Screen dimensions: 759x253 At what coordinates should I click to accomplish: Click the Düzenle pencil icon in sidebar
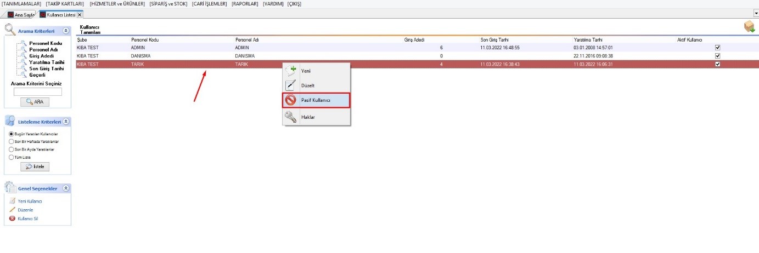tap(13, 210)
